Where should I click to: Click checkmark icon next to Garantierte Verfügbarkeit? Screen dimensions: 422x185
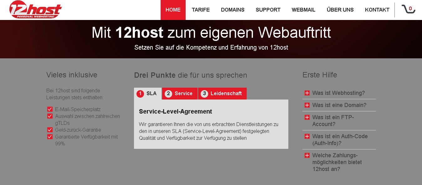50,137
